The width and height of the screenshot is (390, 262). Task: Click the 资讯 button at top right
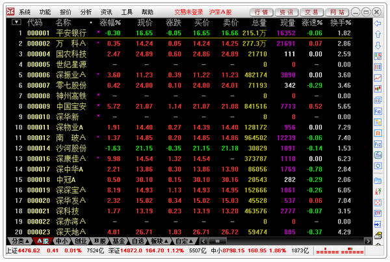287,12
